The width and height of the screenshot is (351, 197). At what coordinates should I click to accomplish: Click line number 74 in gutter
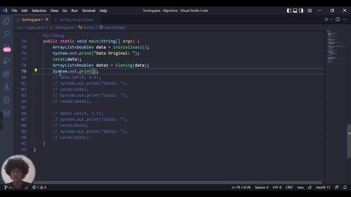click(24, 41)
